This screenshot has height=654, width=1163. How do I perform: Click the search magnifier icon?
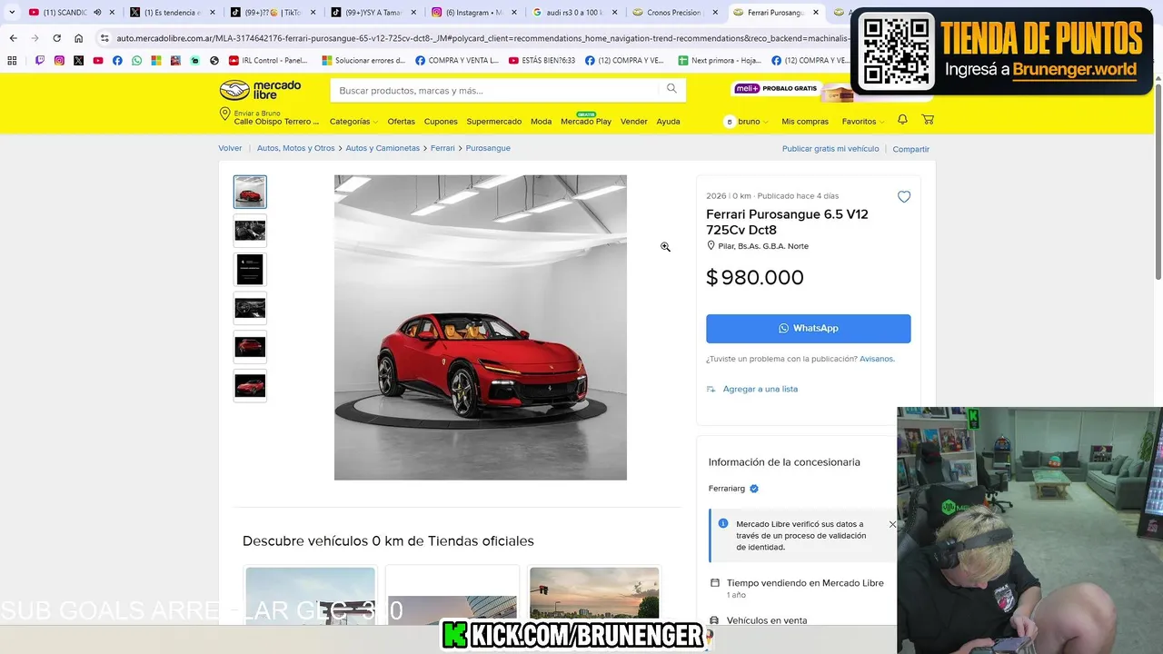(x=671, y=89)
